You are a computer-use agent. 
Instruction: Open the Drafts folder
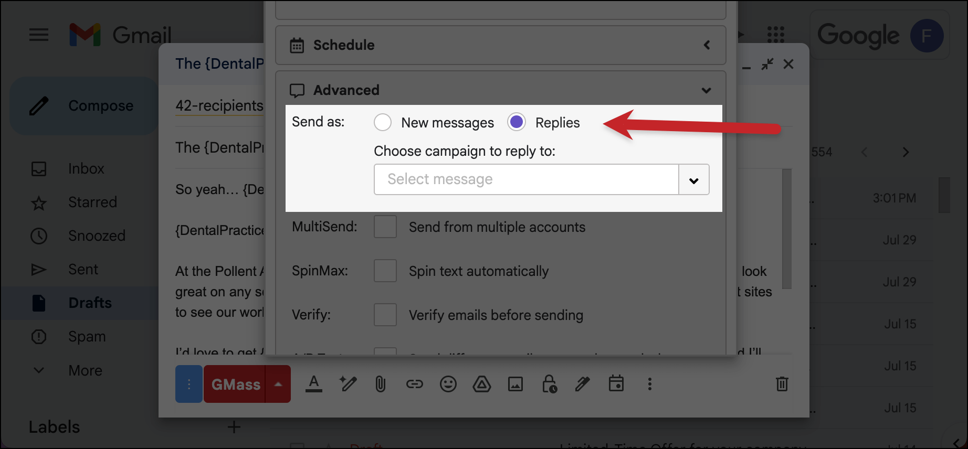[x=79, y=303]
